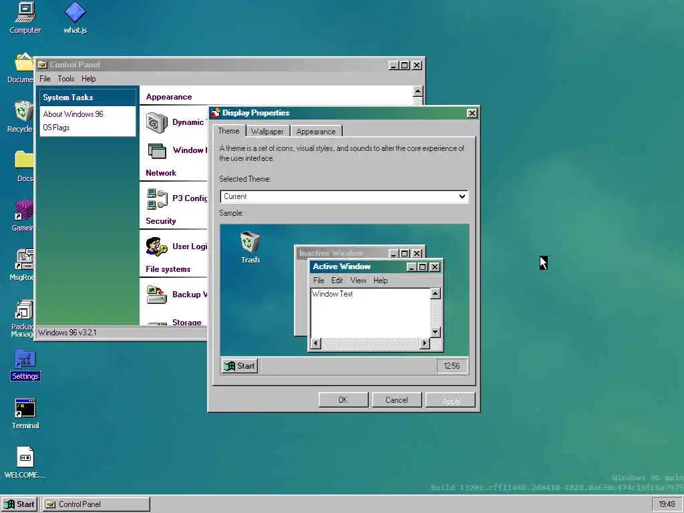Click the sample Start button in preview
Image resolution: width=684 pixels, height=513 pixels.
240,366
